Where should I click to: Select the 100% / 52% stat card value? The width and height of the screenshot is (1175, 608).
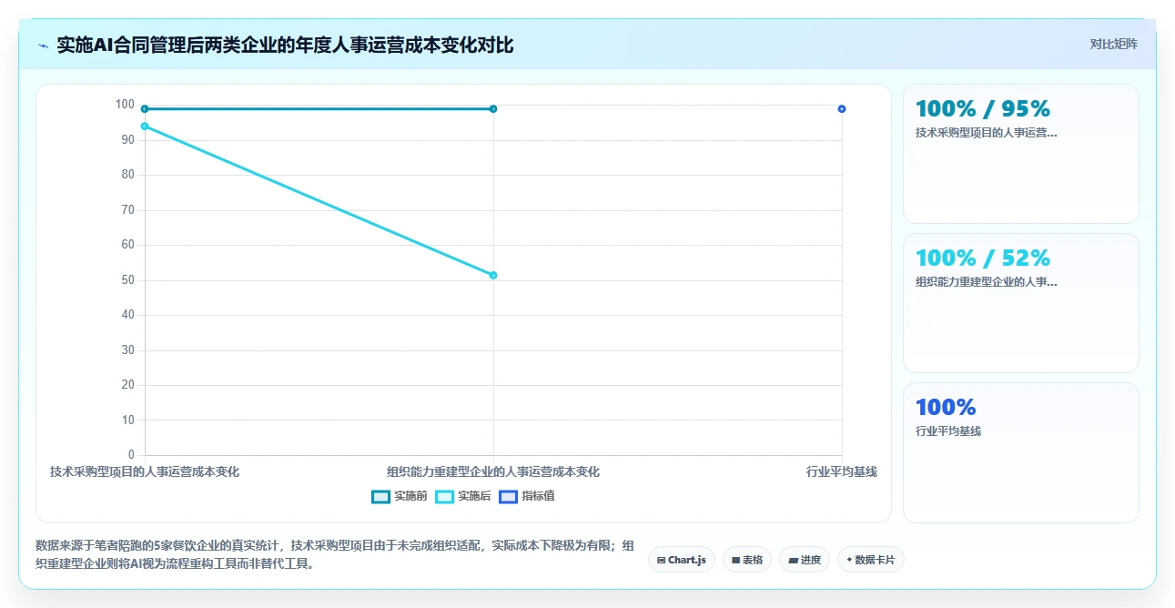(982, 258)
